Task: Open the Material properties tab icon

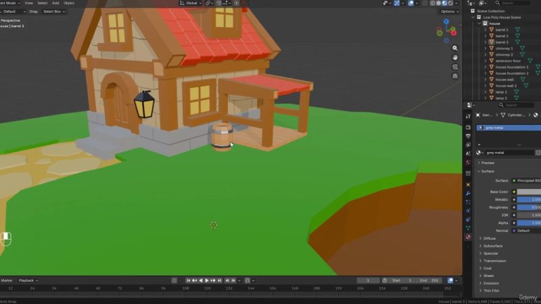Action: point(468,237)
